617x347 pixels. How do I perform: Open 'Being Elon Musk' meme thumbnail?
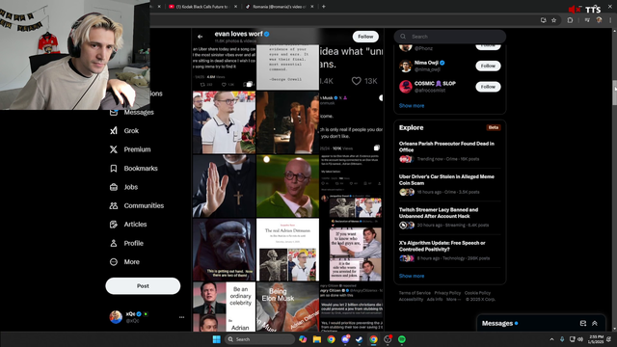click(x=287, y=307)
